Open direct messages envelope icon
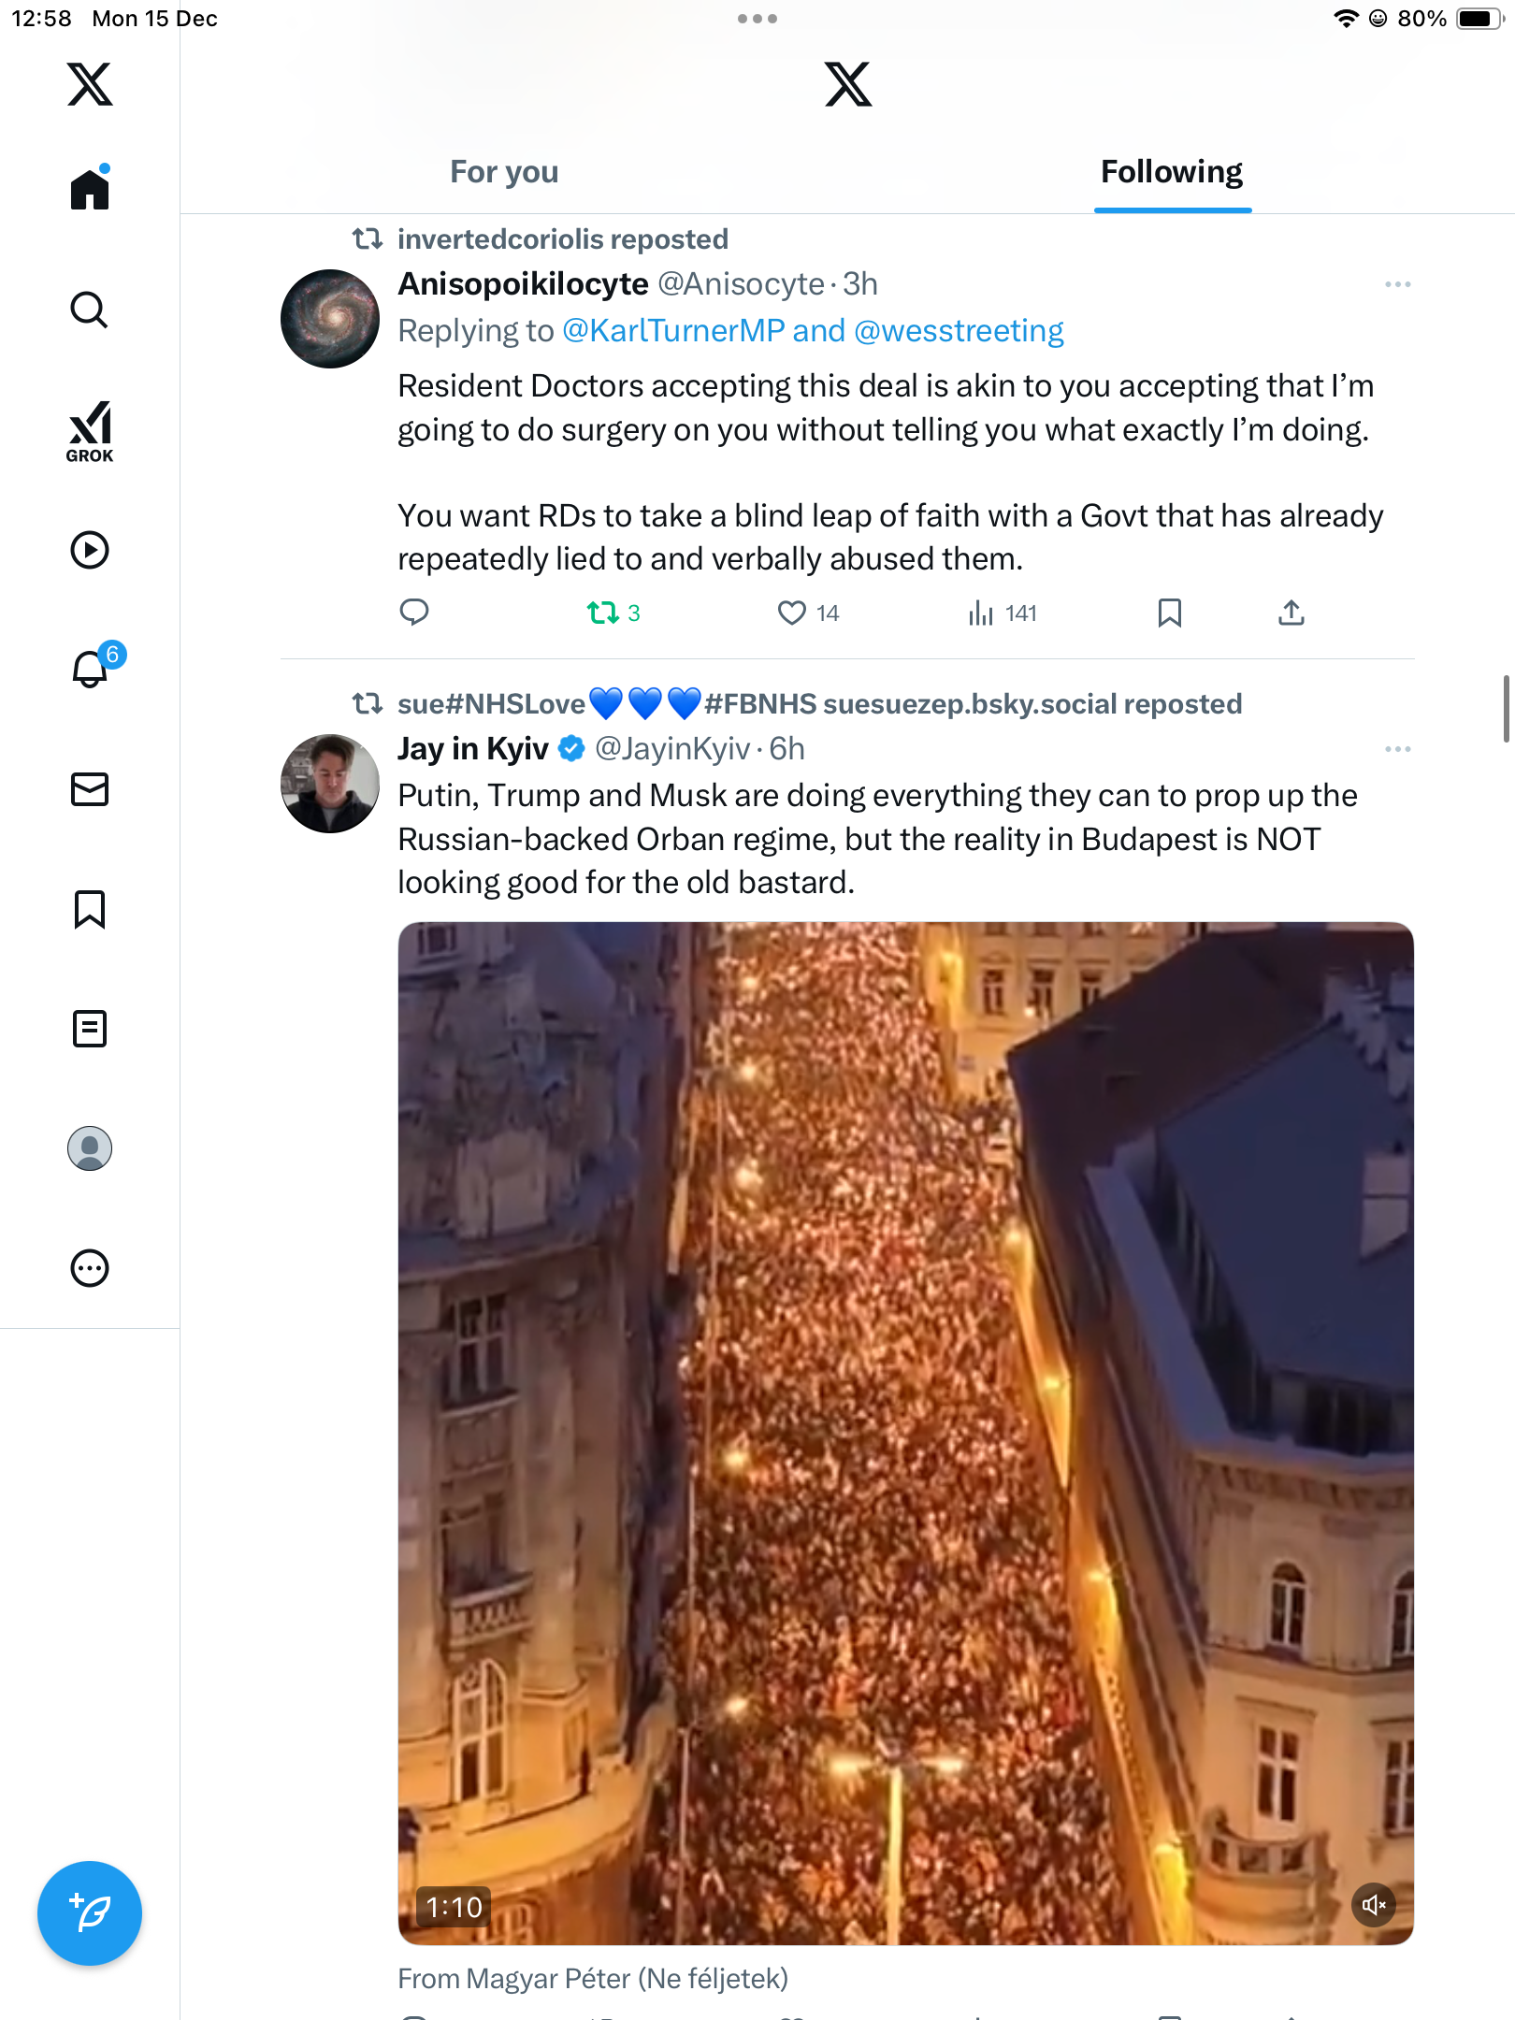This screenshot has width=1515, height=2020. point(90,789)
